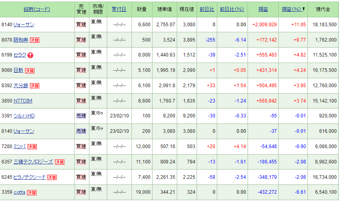Click the 決算 badge next to ミツバ

coord(32,146)
